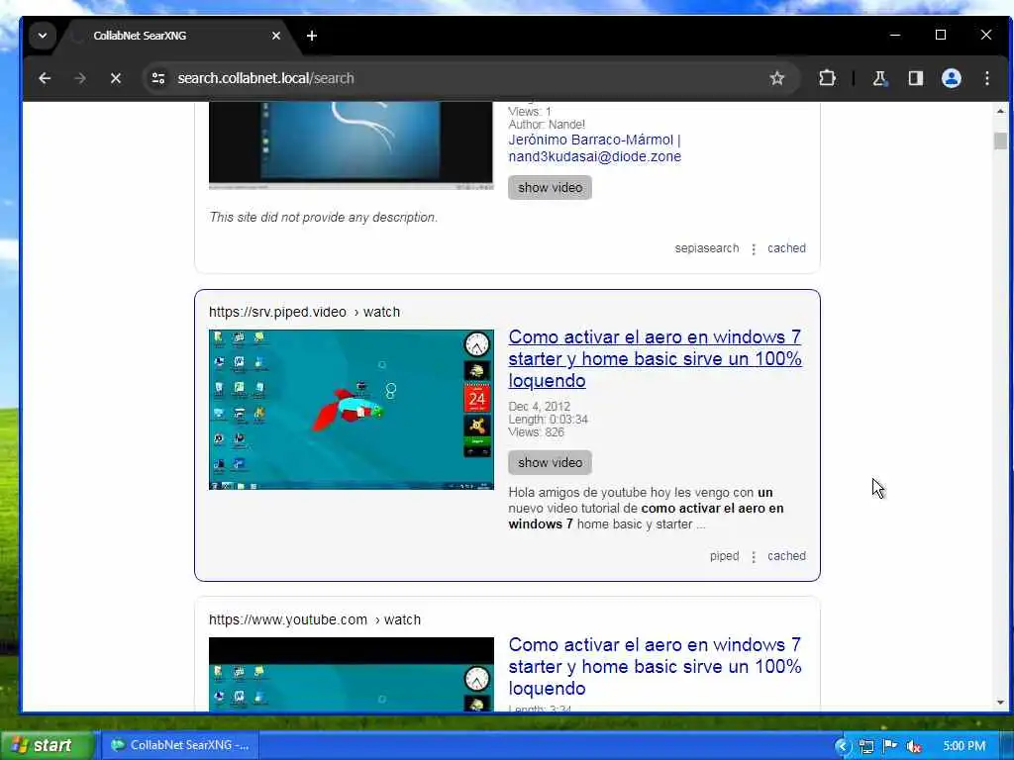1014x760 pixels.
Task: Click the scrollbar down arrow
Action: coord(1000,703)
